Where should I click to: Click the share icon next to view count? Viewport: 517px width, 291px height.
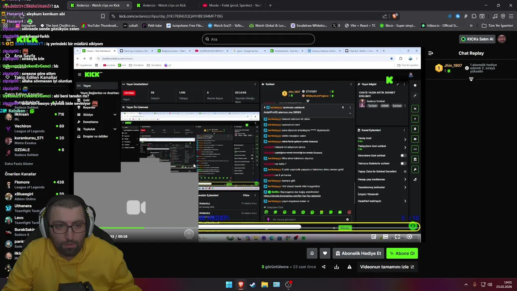coord(324,267)
